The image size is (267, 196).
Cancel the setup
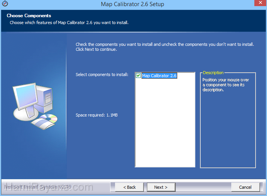coord(246,187)
